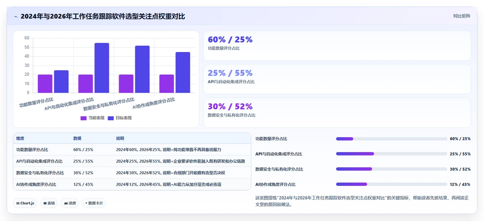The height and width of the screenshot is (221, 484).
Task: Click the blue 目标表现 bar for 数据安全与私有化评分占比
Action: (142, 69)
